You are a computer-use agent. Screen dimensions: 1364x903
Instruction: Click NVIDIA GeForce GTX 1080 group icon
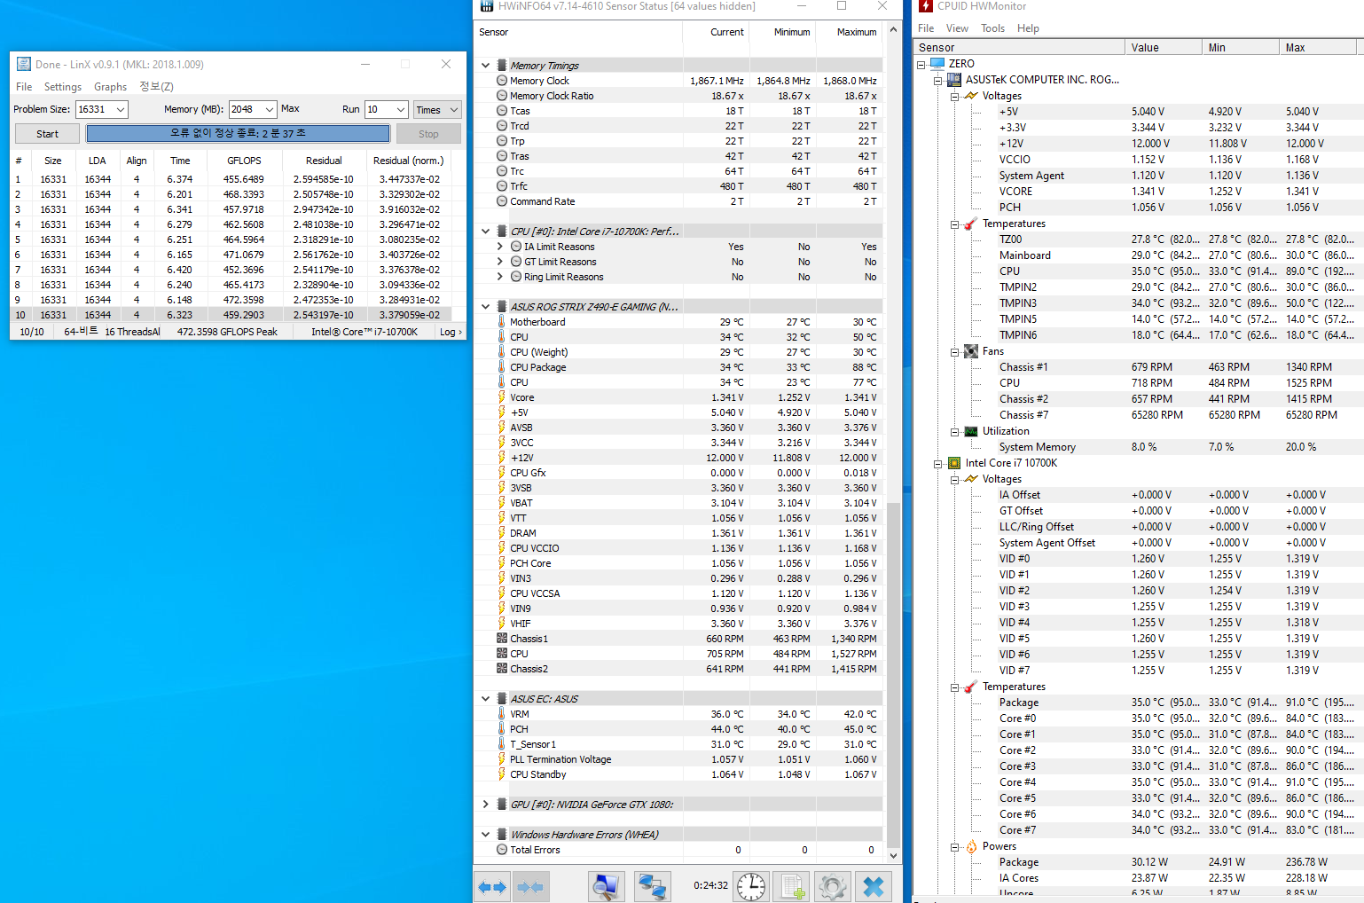(502, 805)
